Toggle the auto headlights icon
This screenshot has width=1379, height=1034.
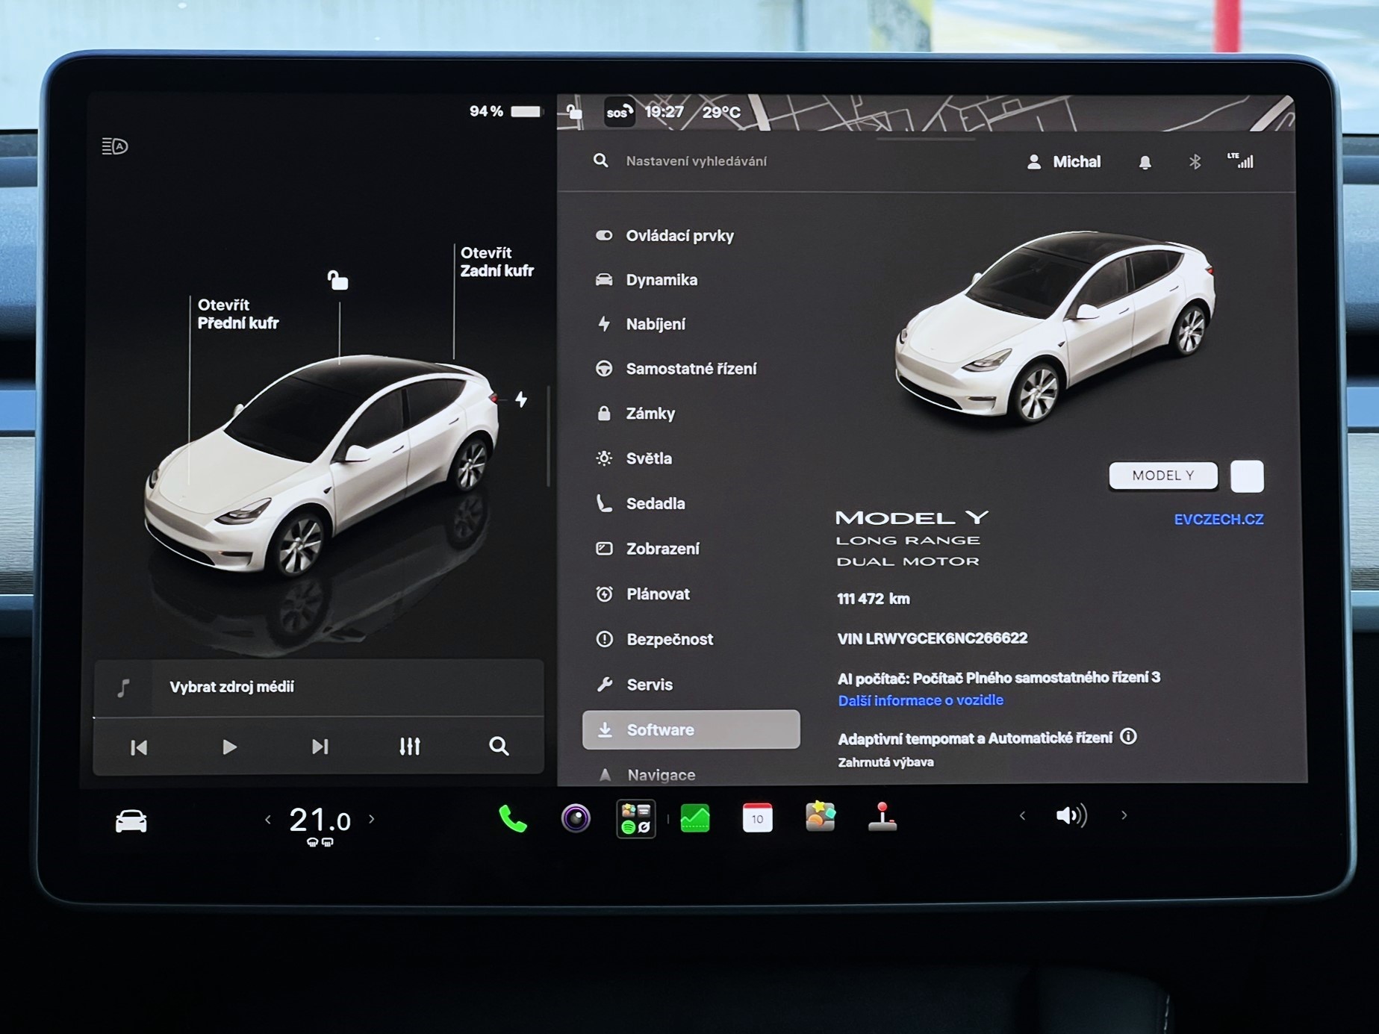click(115, 146)
